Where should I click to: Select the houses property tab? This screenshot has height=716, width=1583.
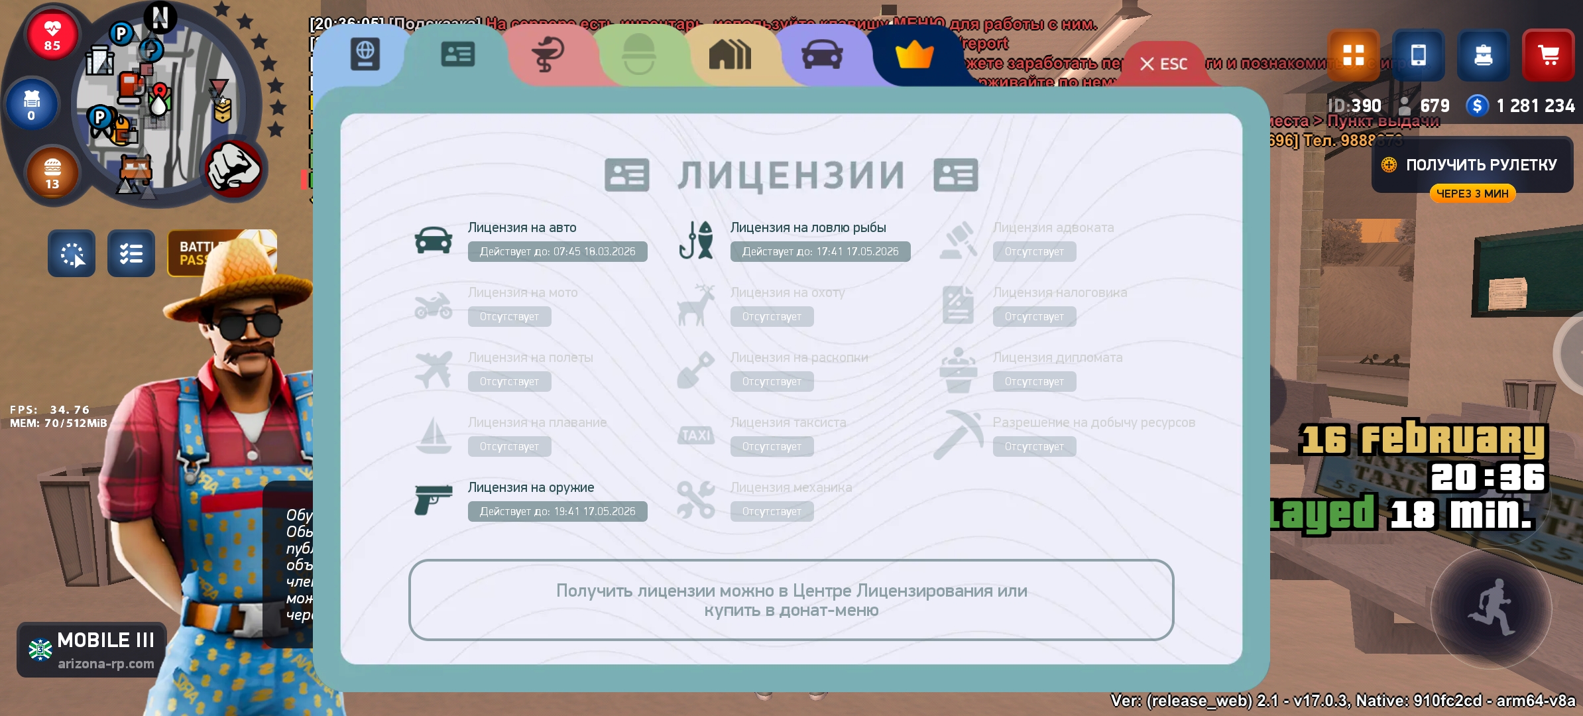coord(730,54)
